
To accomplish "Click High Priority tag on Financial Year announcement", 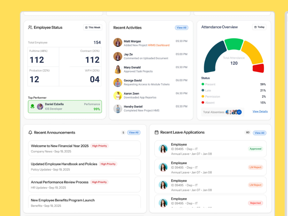I will pos(100,146).
